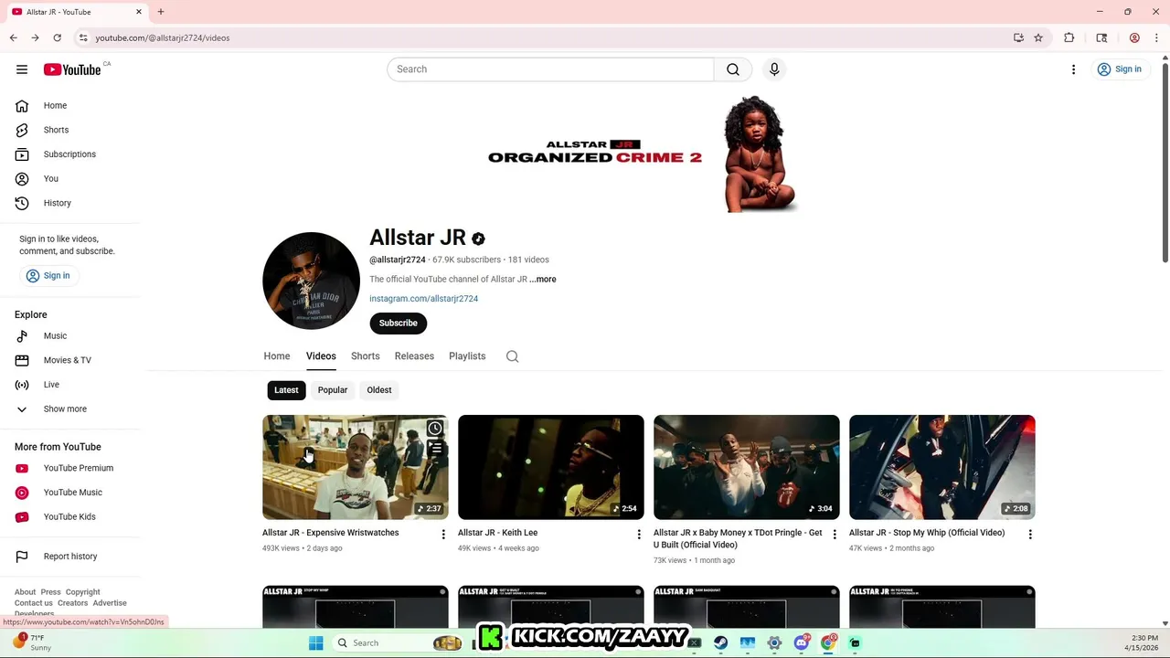Screen dimensions: 1170x658
Task: Switch to the Playlists tab
Action: 467,356
